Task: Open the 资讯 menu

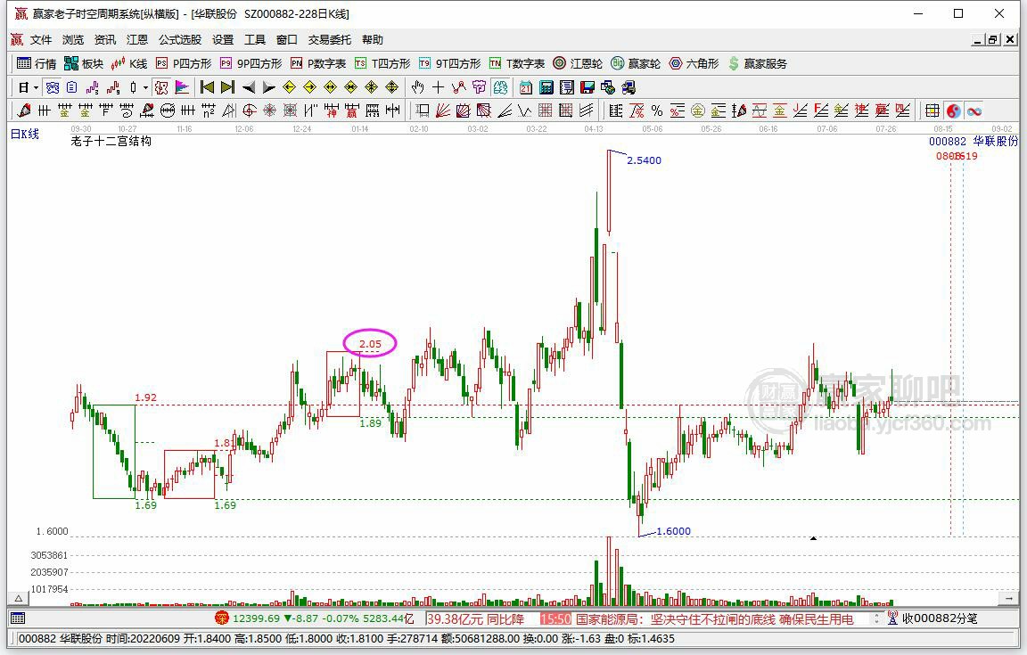Action: tap(105, 40)
